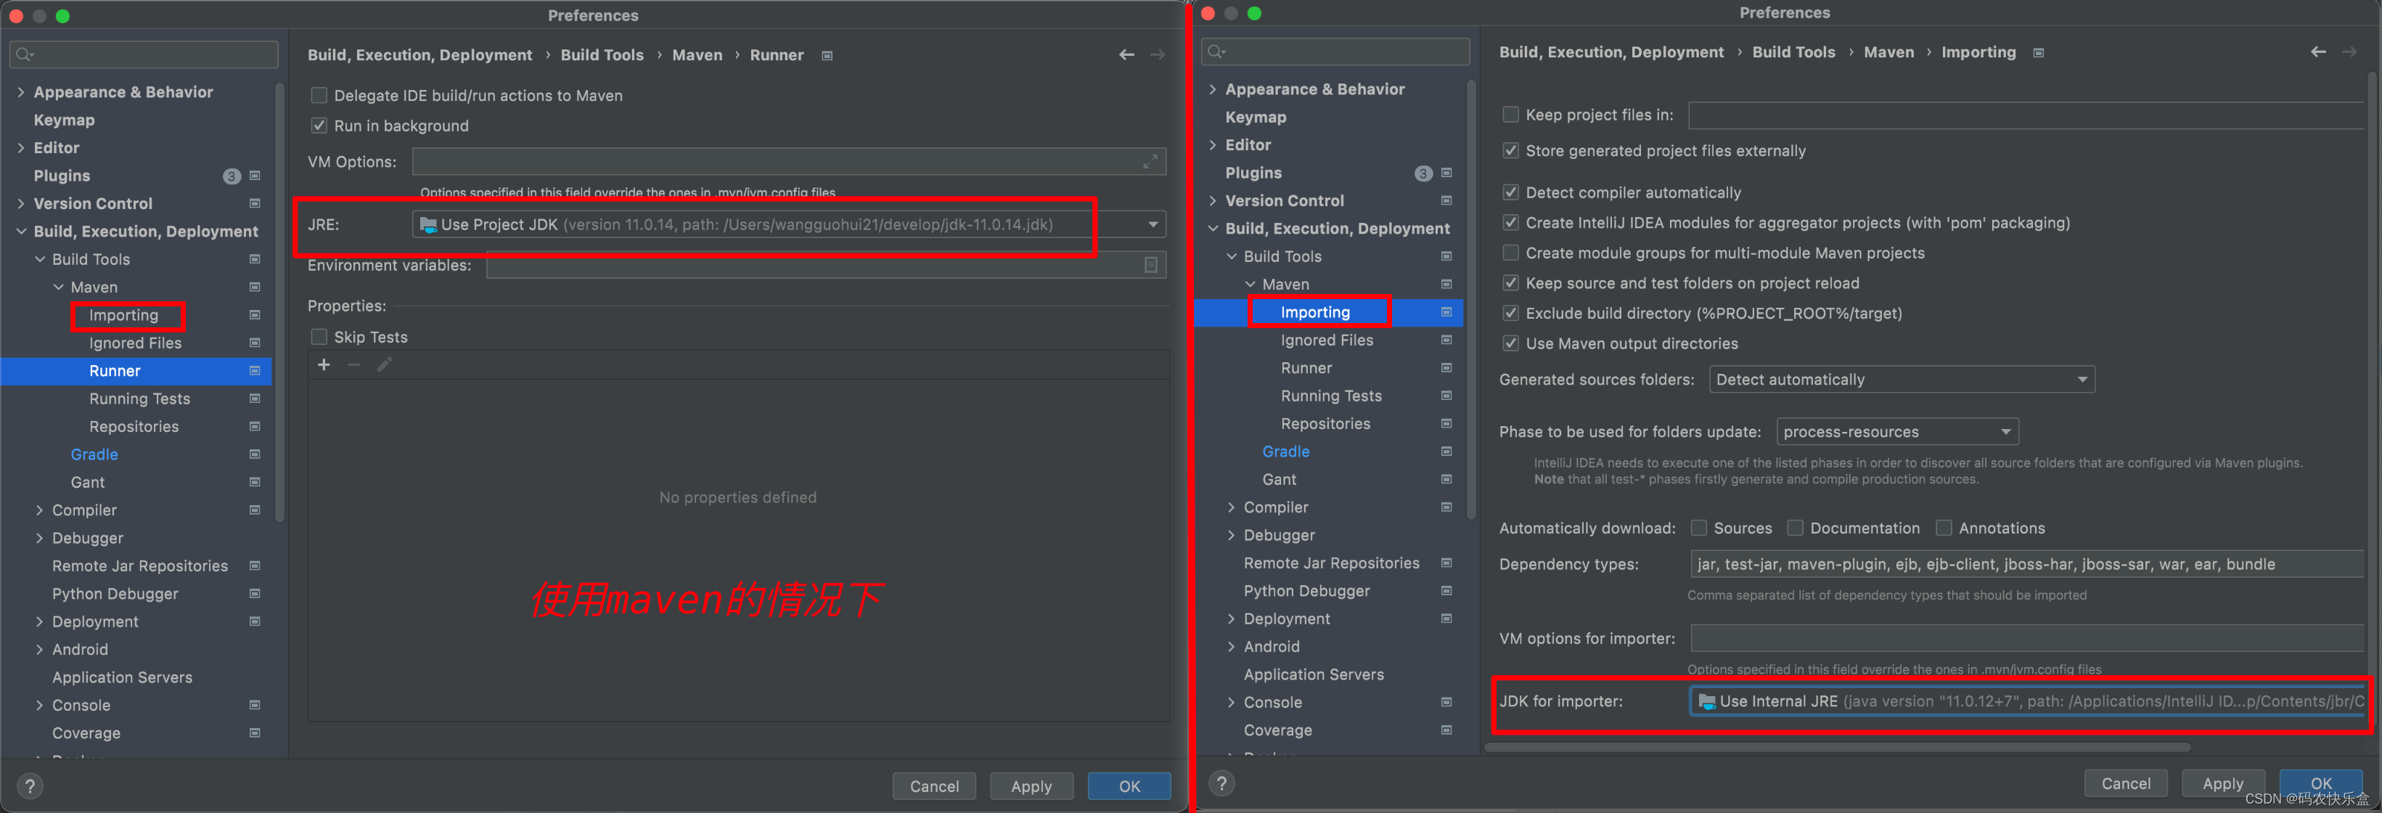Open the Phase for folders update dropdown
Viewport: 2382px width, 813px height.
point(1897,432)
